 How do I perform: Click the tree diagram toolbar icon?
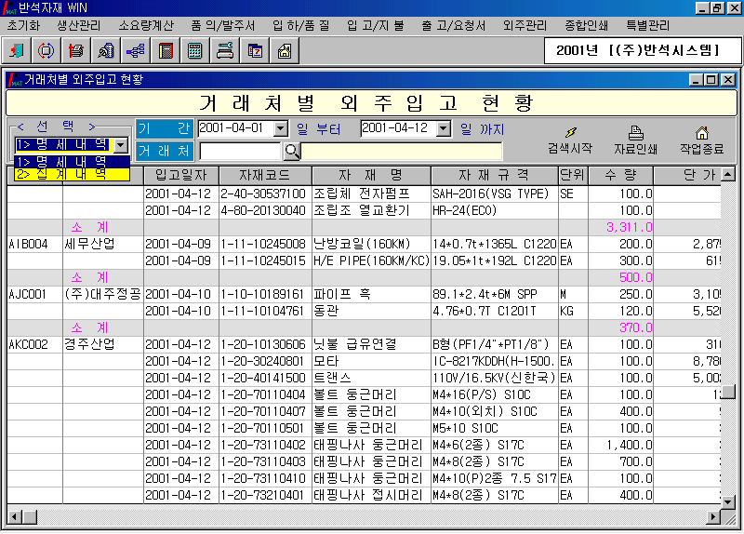click(135, 50)
